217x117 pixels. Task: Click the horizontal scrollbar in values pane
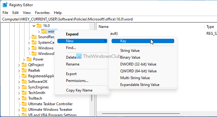(x=141, y=114)
